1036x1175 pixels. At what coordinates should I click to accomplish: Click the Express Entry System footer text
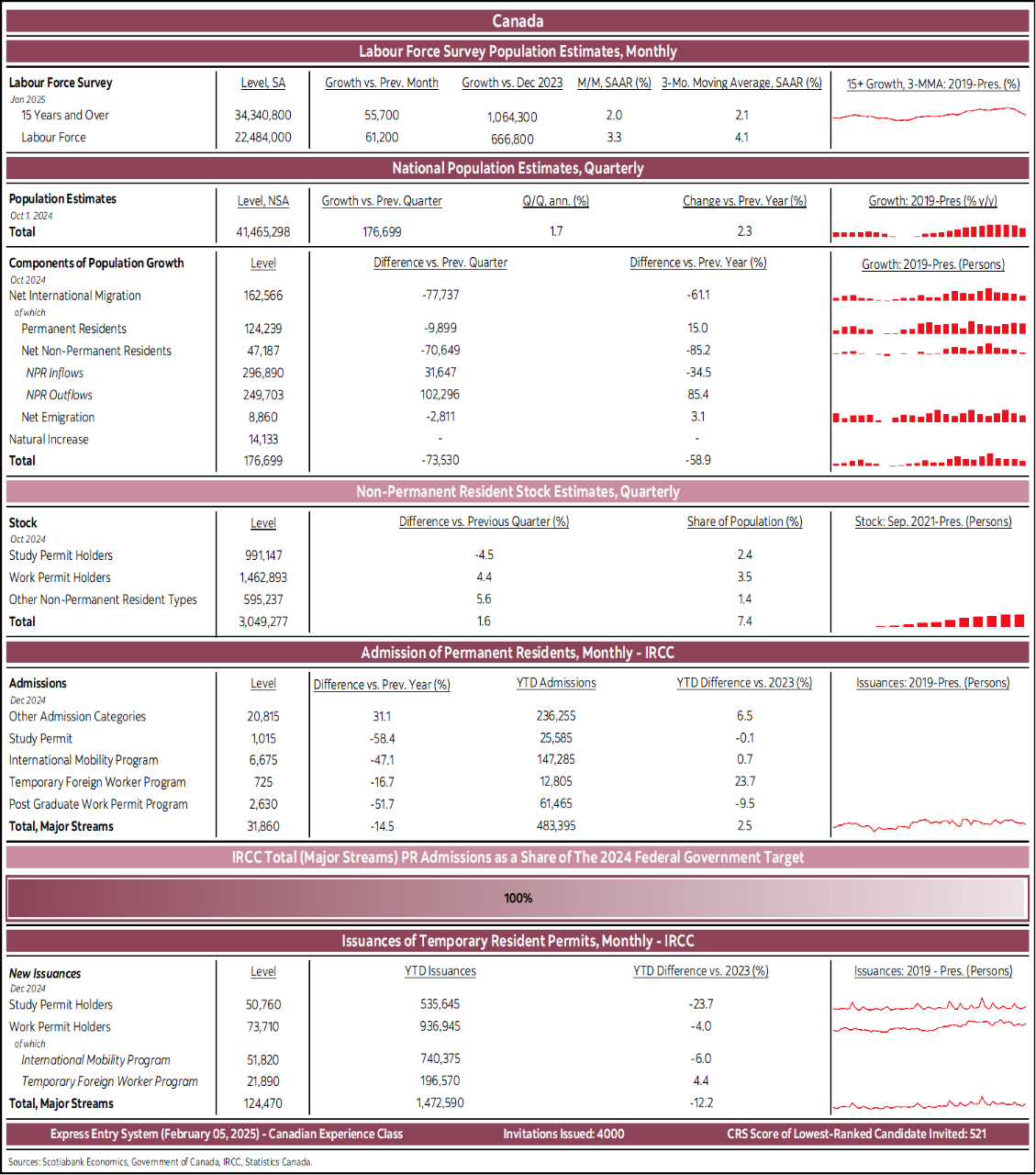[x=227, y=1134]
